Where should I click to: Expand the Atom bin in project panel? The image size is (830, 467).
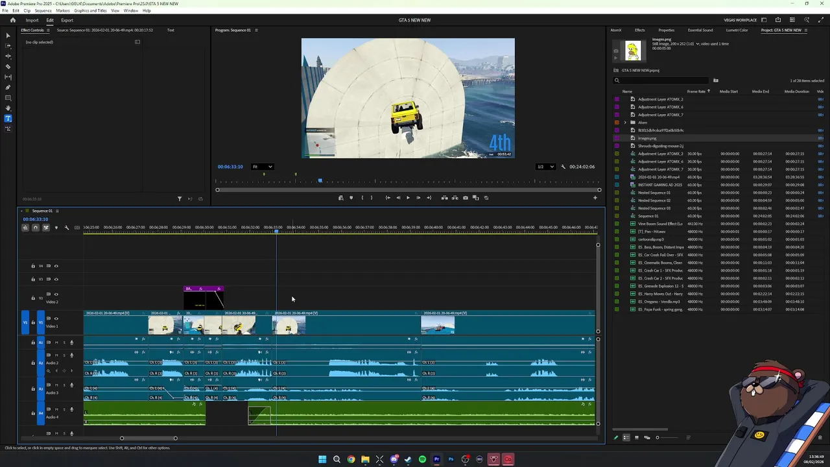tap(625, 123)
